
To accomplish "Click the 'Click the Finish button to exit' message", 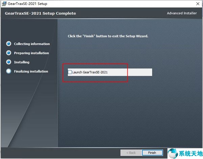I will point(108,36).
